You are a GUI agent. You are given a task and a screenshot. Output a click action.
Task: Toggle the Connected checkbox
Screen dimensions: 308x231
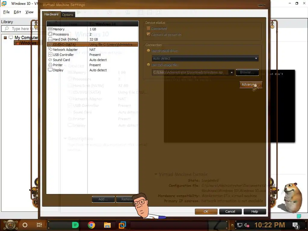[x=148, y=29]
